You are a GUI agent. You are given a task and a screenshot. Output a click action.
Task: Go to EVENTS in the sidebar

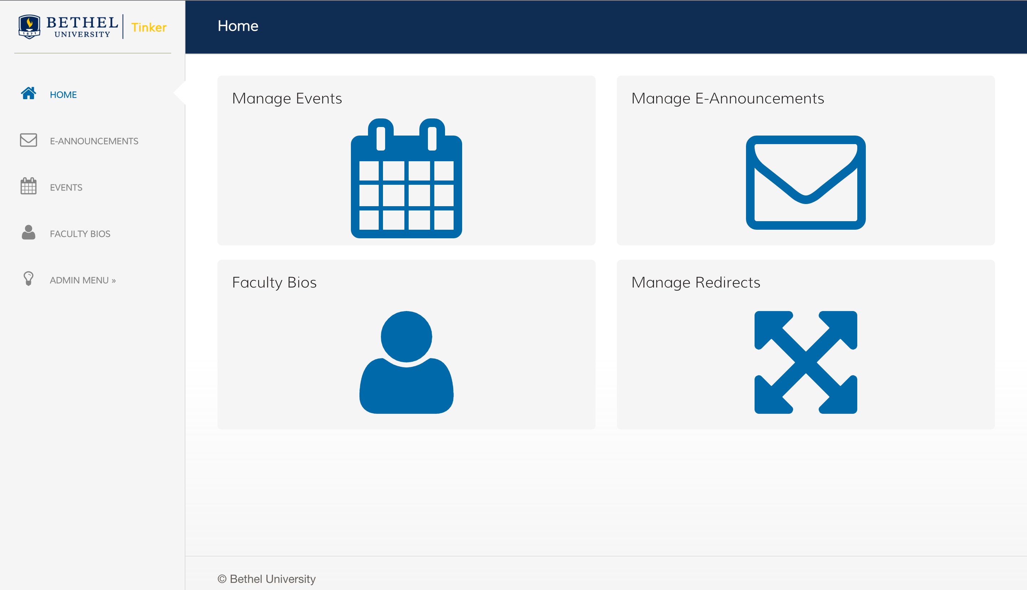pos(66,188)
